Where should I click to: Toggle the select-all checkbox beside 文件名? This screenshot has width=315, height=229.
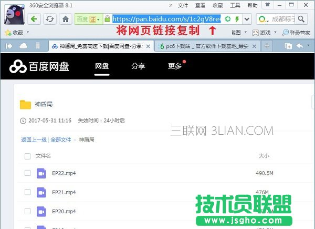27,156
